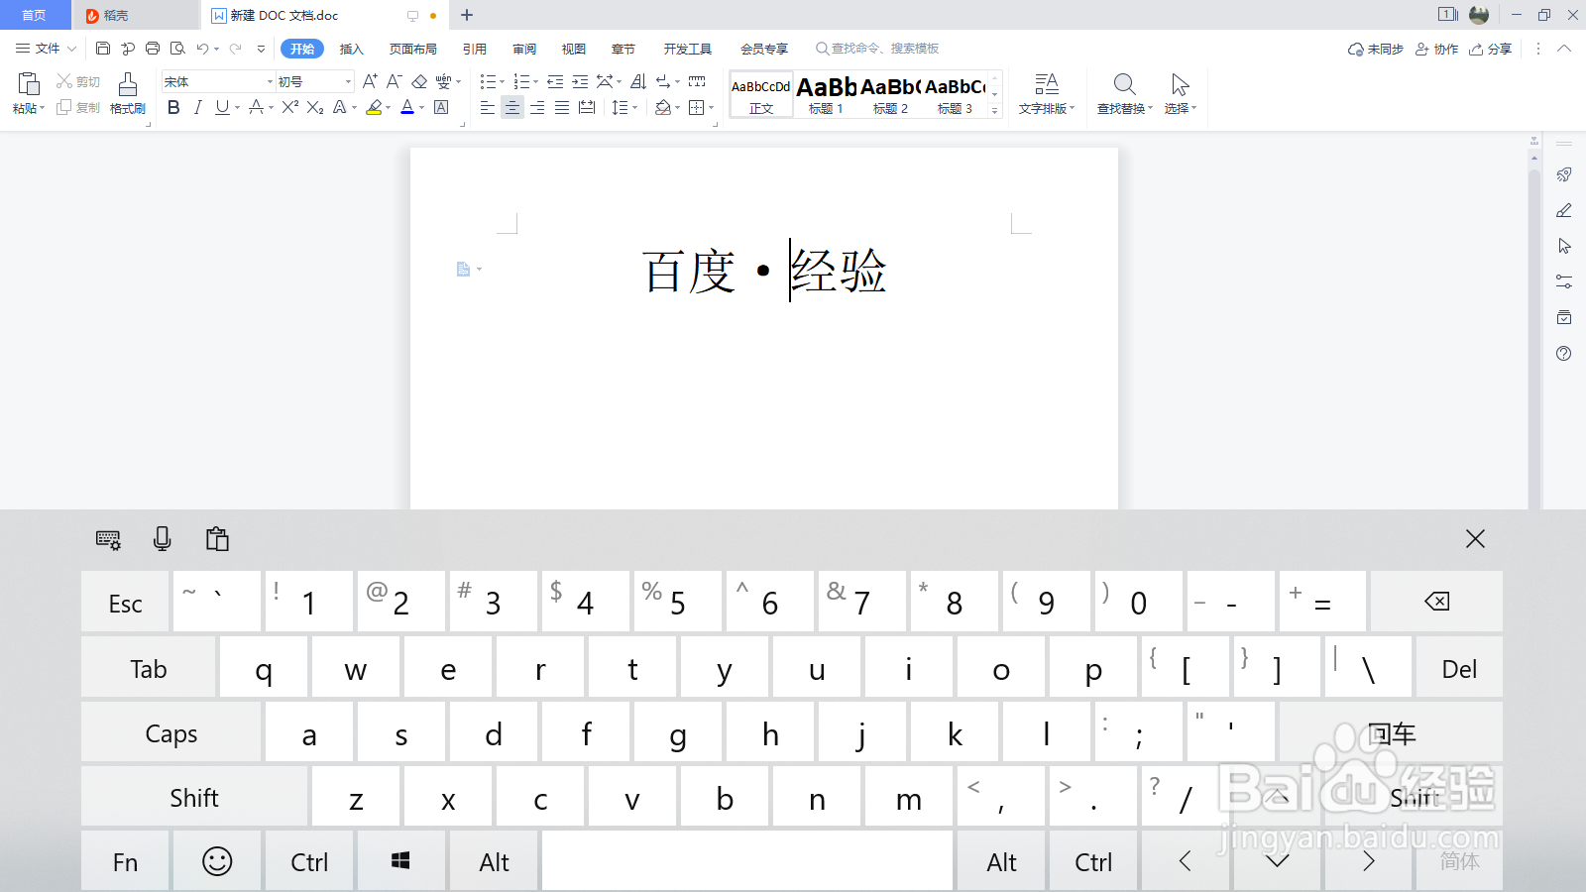Click the emoji key on the touch keyboard
The width and height of the screenshot is (1586, 892).
[x=217, y=861]
